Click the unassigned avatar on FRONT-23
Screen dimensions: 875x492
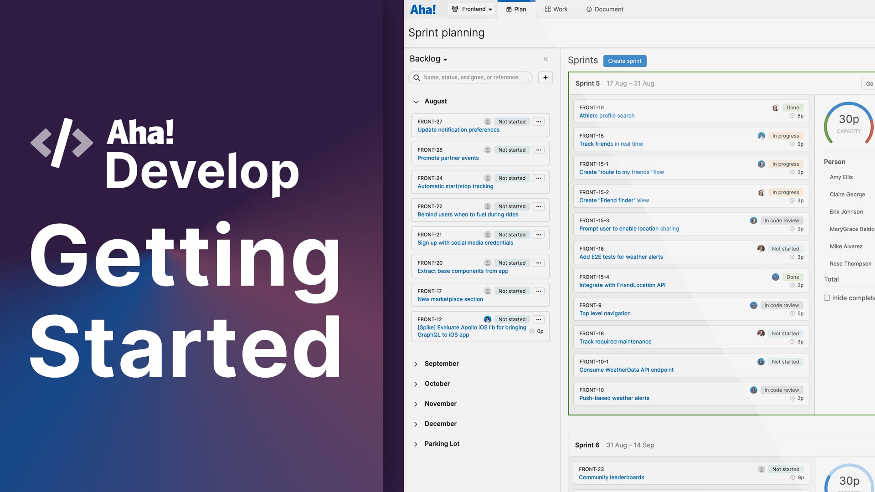coord(762,469)
